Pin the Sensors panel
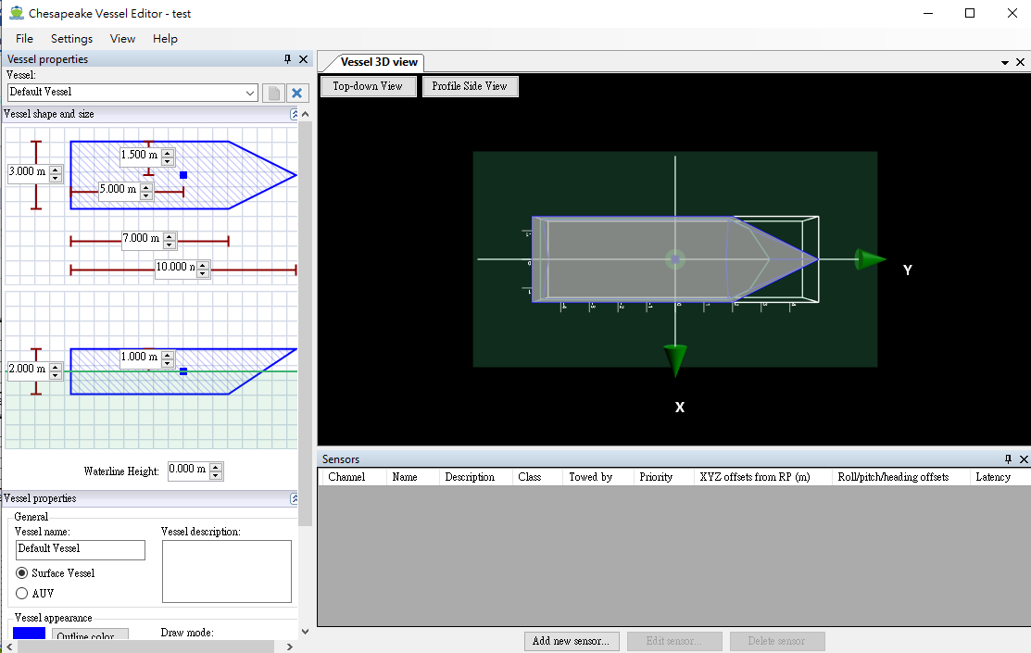The width and height of the screenshot is (1031, 653). point(1008,459)
